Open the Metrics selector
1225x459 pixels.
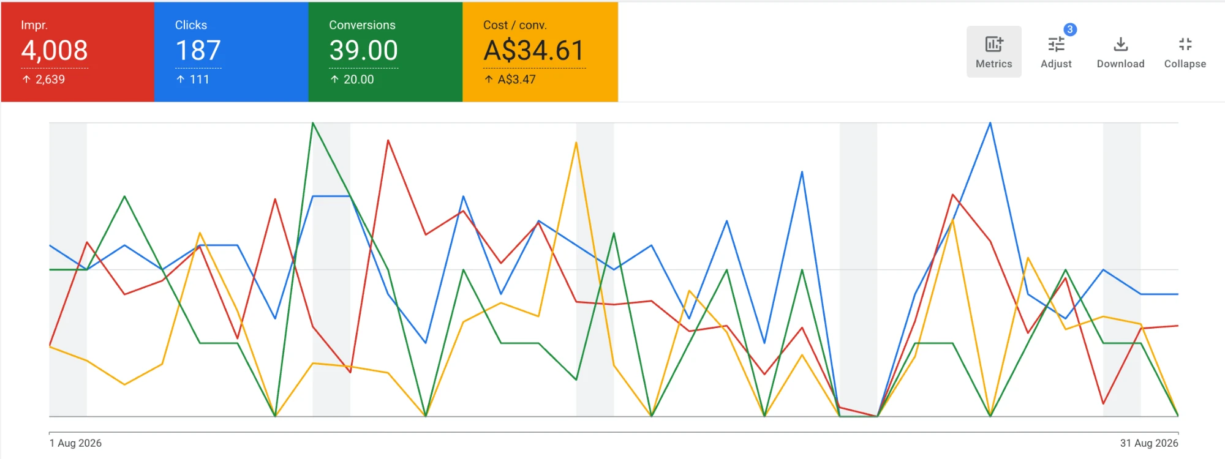(x=993, y=52)
